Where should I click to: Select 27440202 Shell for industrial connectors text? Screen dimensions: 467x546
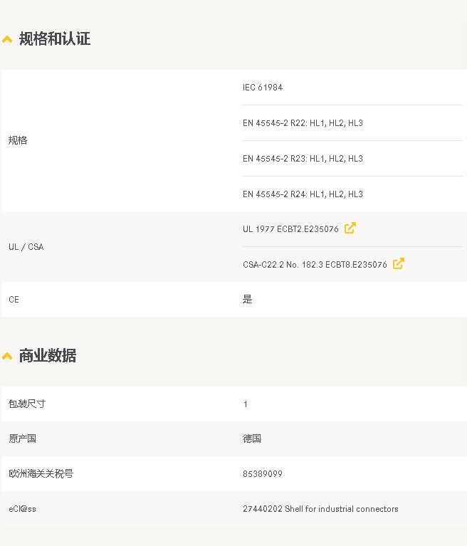[320, 509]
